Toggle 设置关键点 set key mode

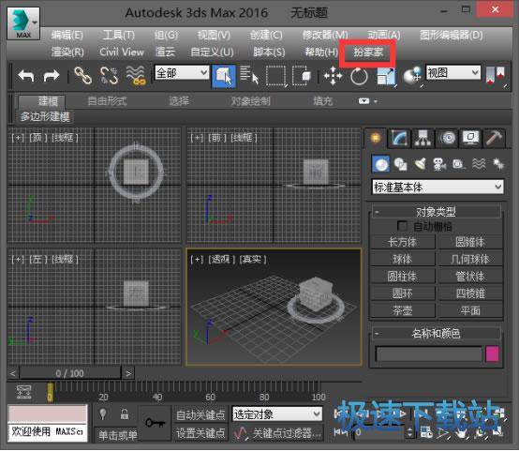tap(200, 433)
